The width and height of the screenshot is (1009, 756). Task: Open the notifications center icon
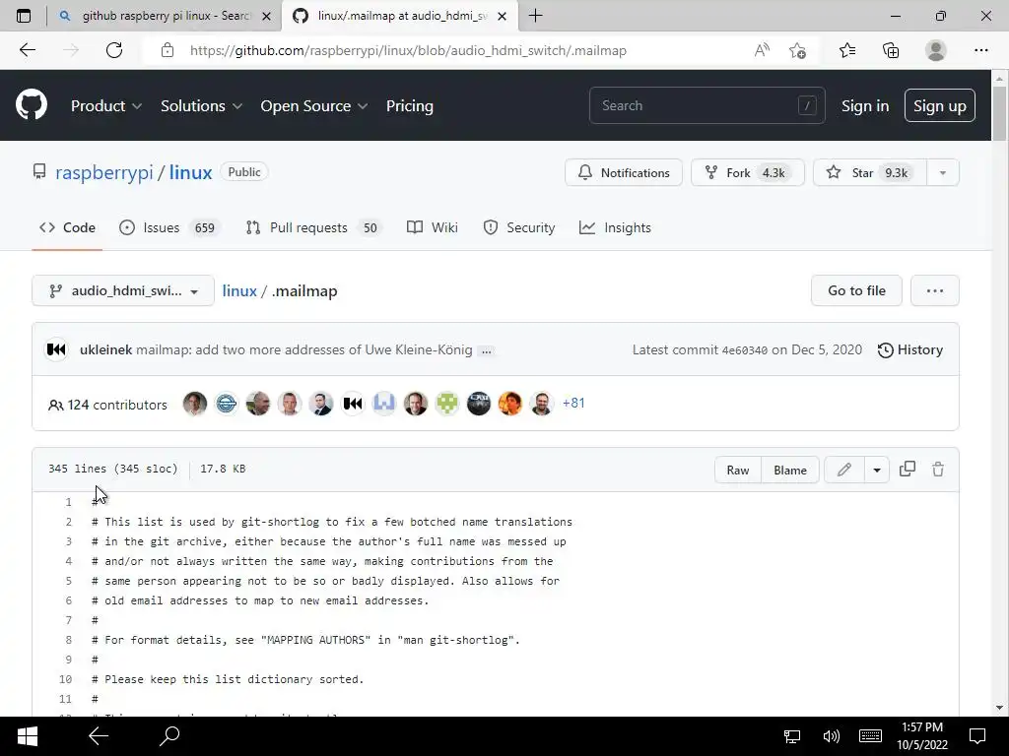[977, 736]
